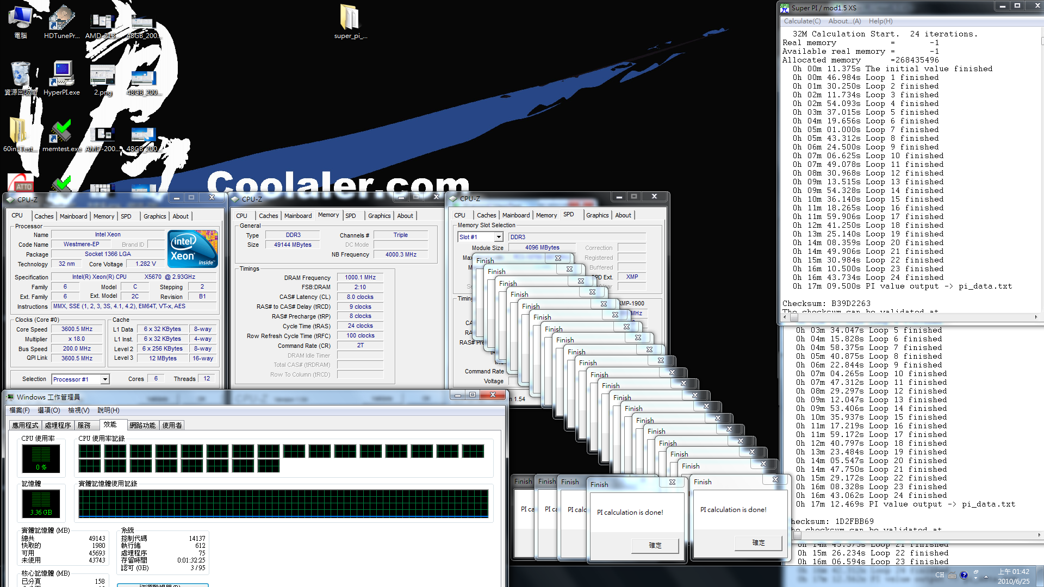Click the DRAM Frequency value 1000.1 MHz
Viewport: 1044px width, 587px height.
pyautogui.click(x=360, y=277)
